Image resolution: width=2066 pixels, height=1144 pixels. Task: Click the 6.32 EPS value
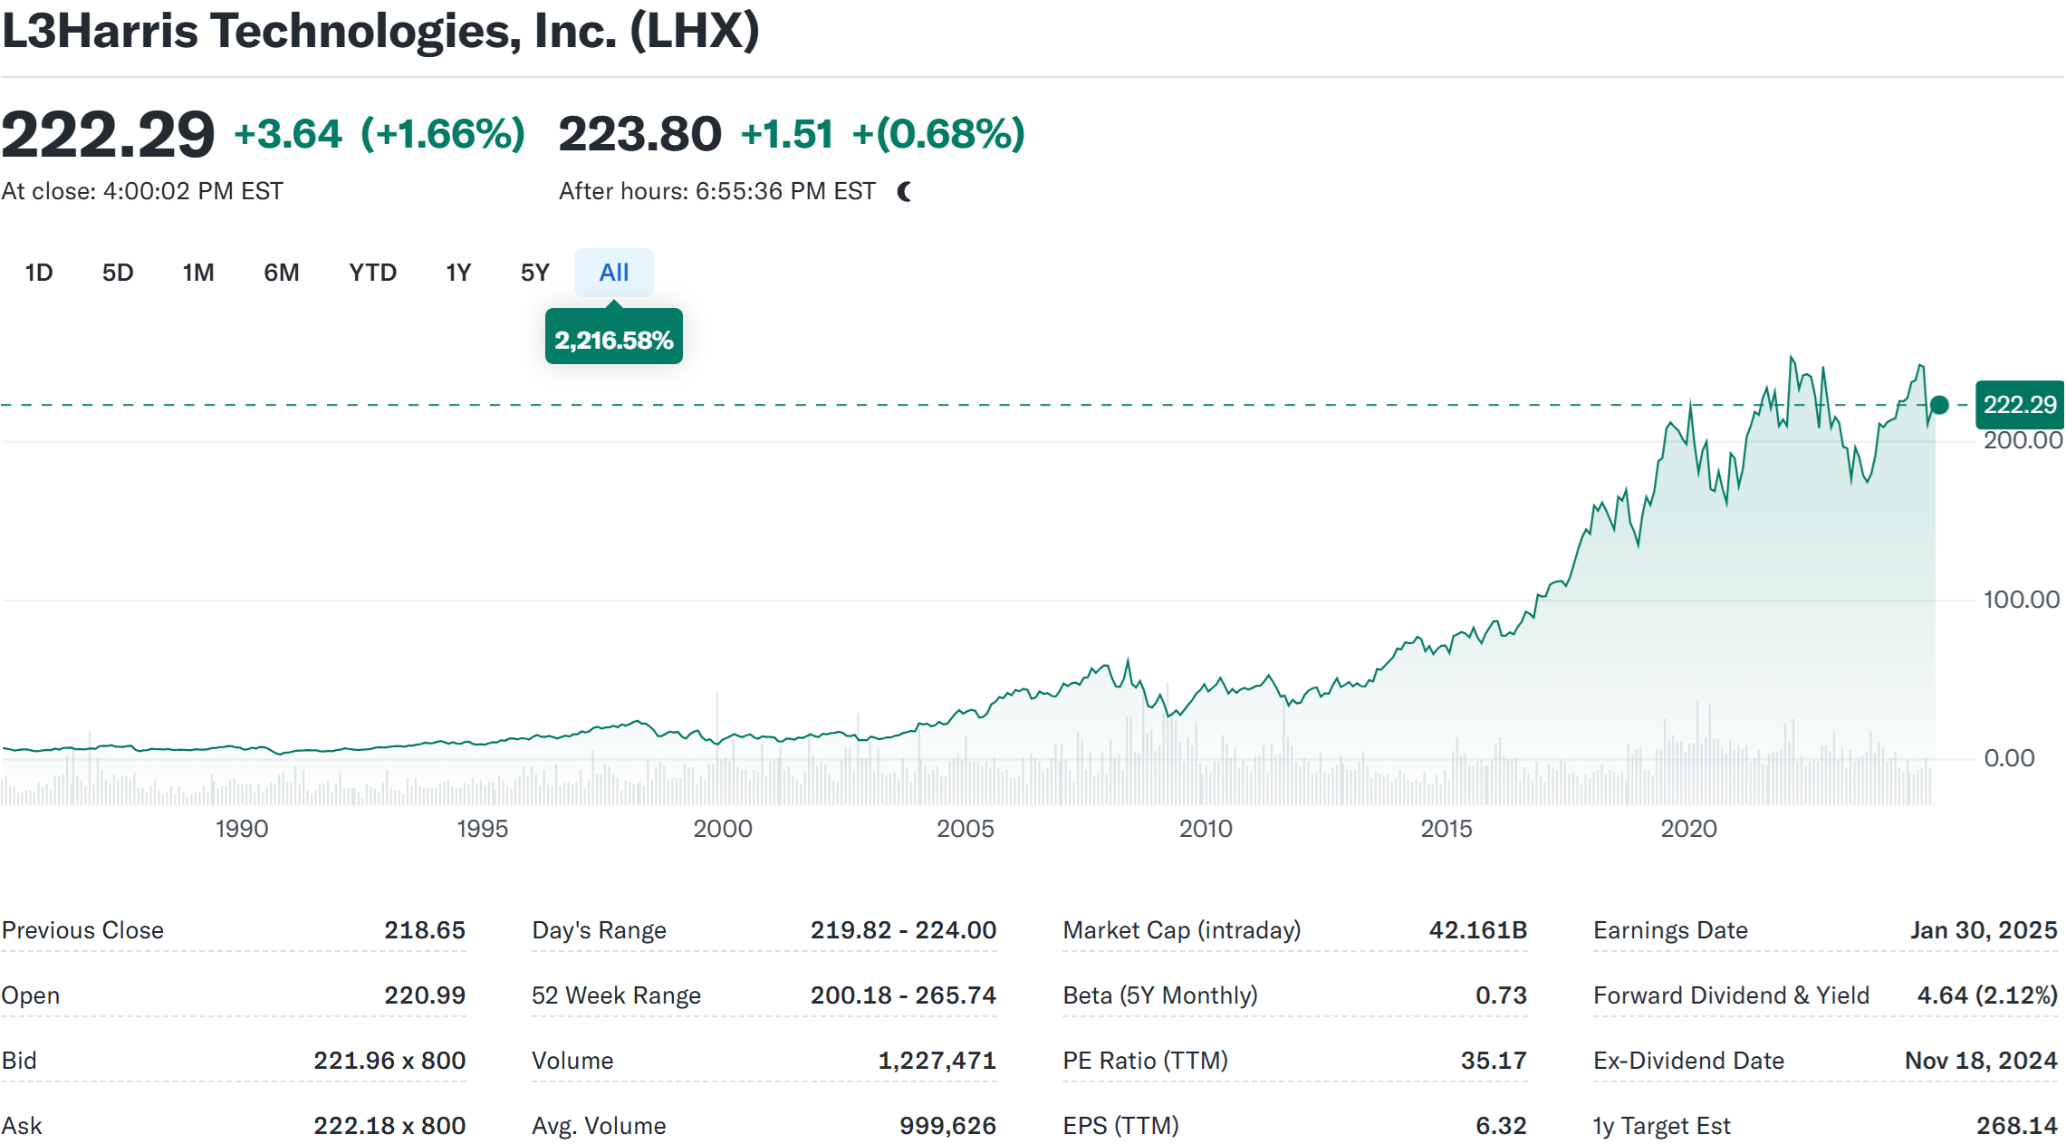pyautogui.click(x=1501, y=1126)
